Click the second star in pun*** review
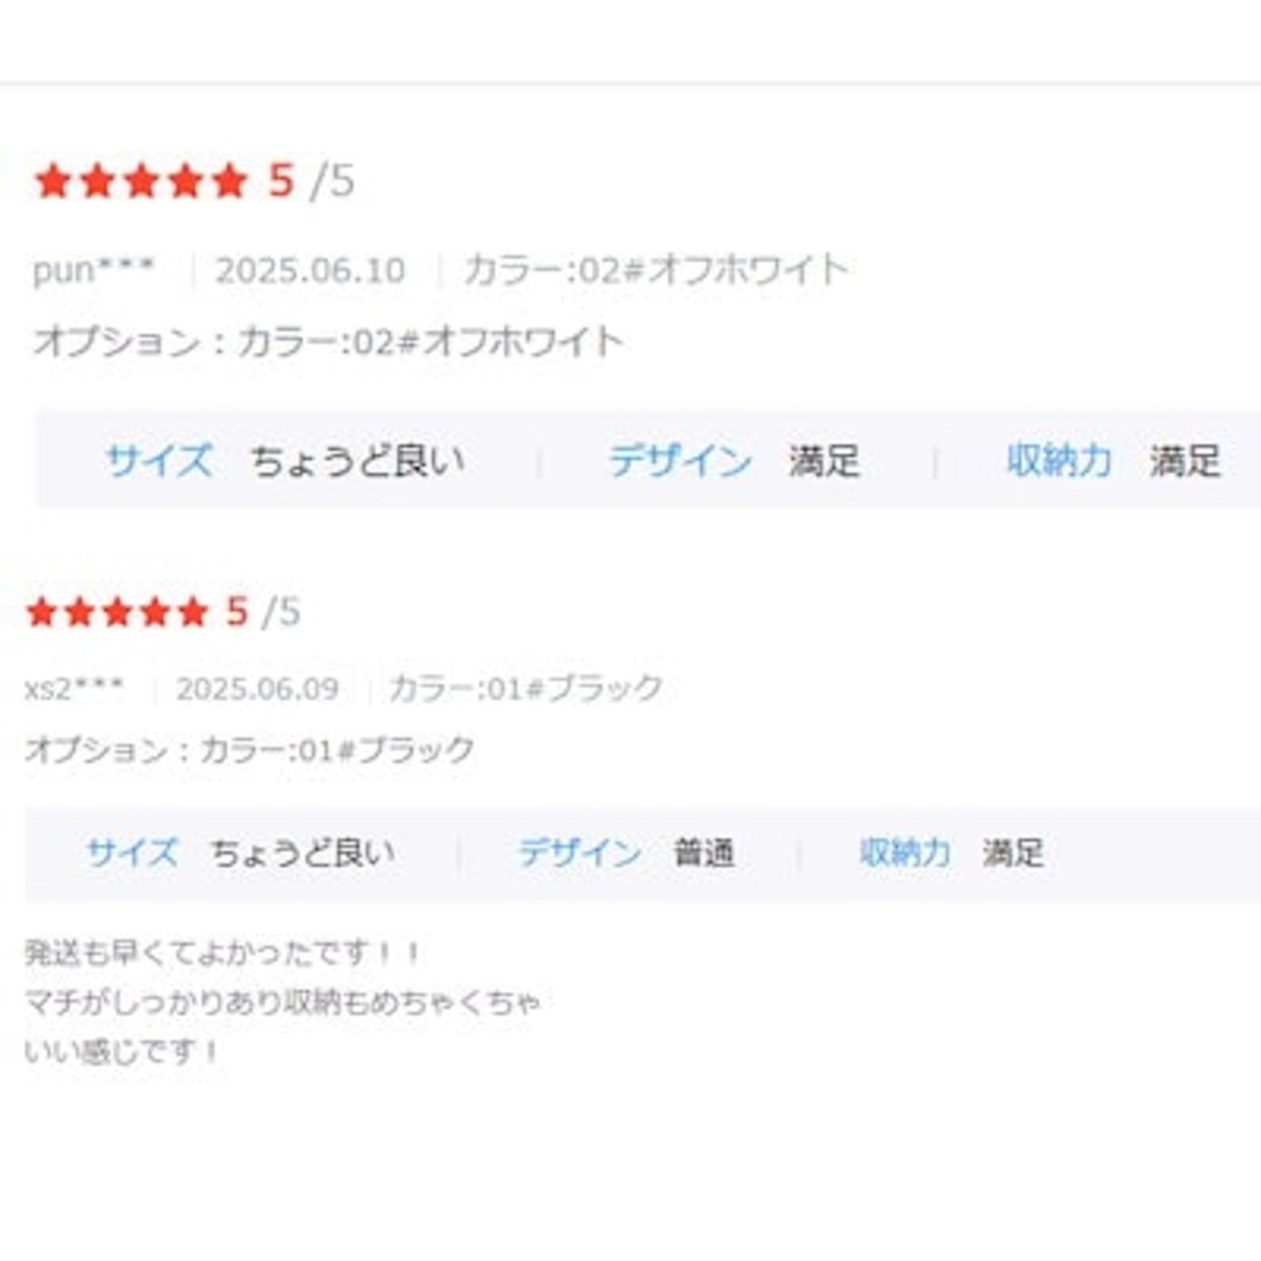This screenshot has width=1261, height=1261. click(97, 181)
